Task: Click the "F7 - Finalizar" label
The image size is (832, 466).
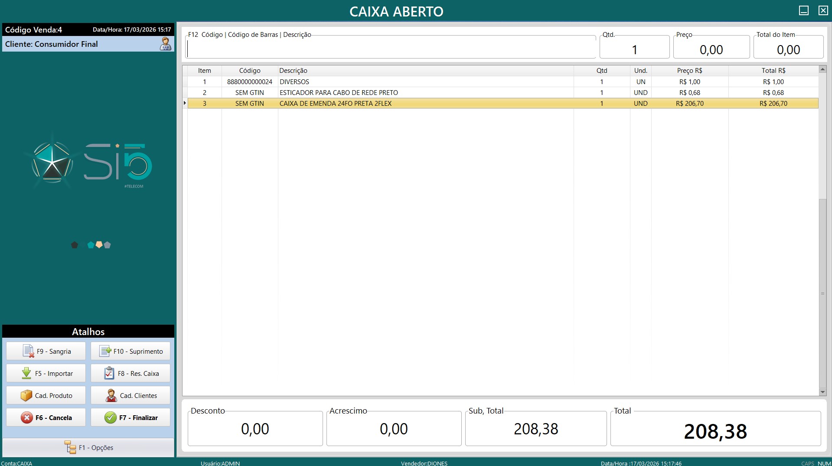Action: (x=138, y=418)
